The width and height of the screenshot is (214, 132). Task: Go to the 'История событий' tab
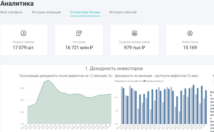click(x=123, y=12)
